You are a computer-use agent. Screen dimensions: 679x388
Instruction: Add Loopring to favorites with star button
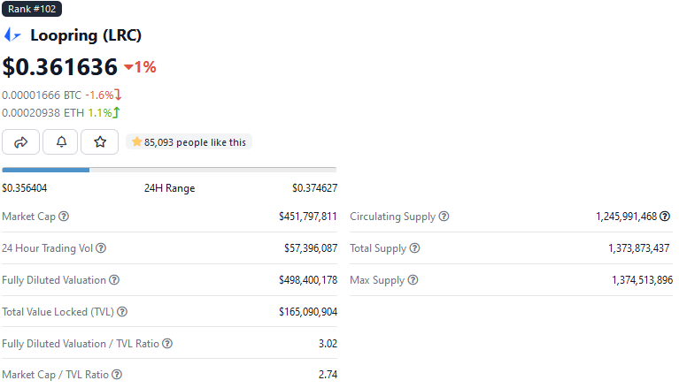coord(100,142)
